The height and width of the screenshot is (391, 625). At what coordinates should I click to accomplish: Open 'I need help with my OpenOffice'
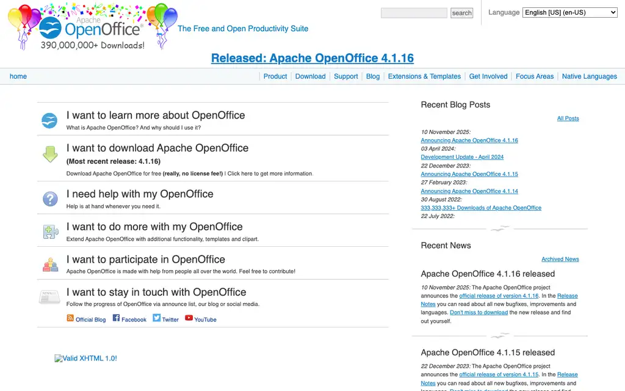140,194
